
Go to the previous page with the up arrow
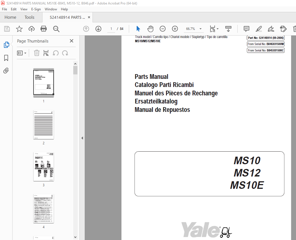(x=86, y=29)
